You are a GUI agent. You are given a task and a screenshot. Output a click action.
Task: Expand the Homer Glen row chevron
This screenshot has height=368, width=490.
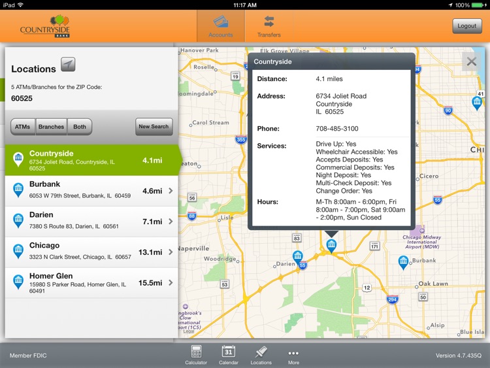click(x=171, y=282)
